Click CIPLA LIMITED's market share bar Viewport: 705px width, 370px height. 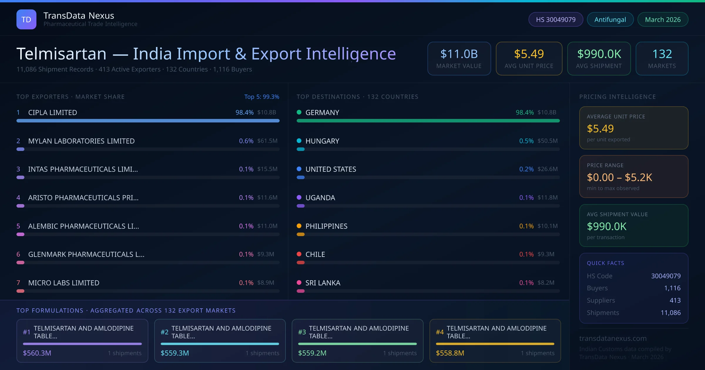[x=148, y=121]
